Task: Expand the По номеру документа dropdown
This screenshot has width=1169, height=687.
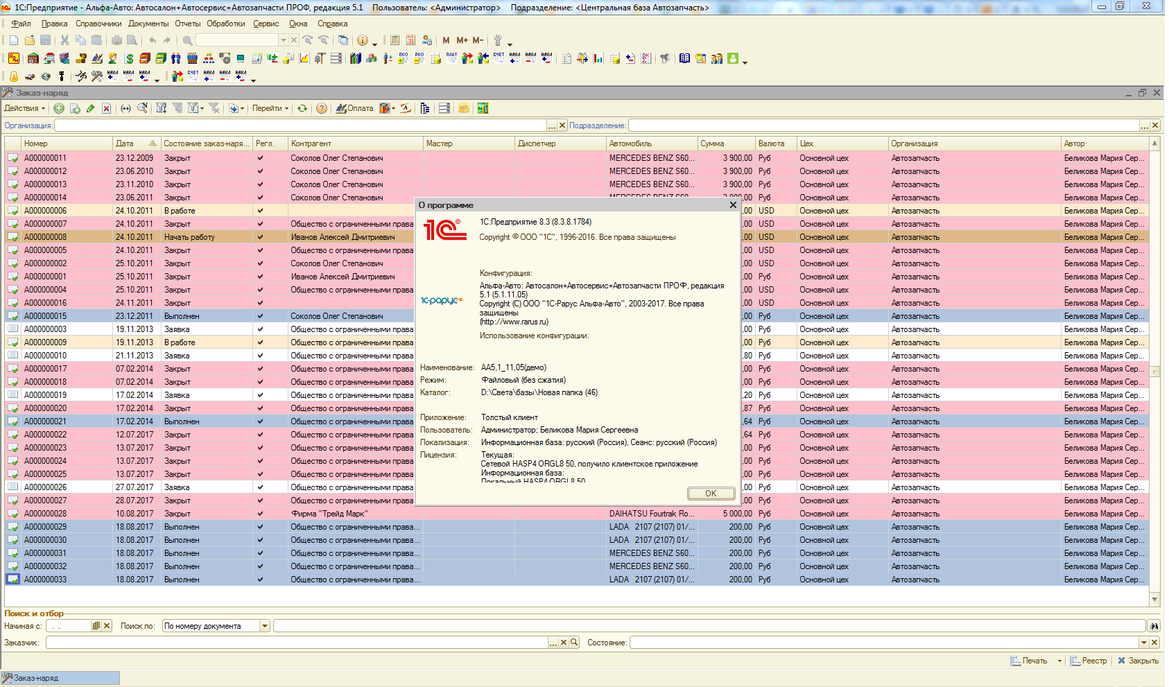Action: click(x=264, y=626)
